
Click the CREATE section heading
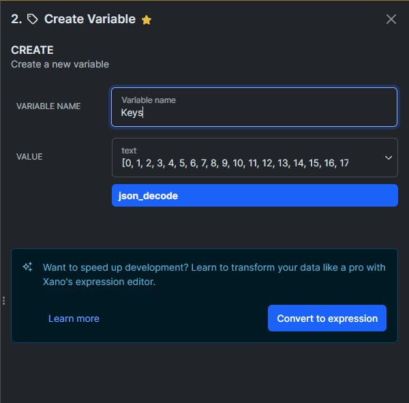click(32, 50)
